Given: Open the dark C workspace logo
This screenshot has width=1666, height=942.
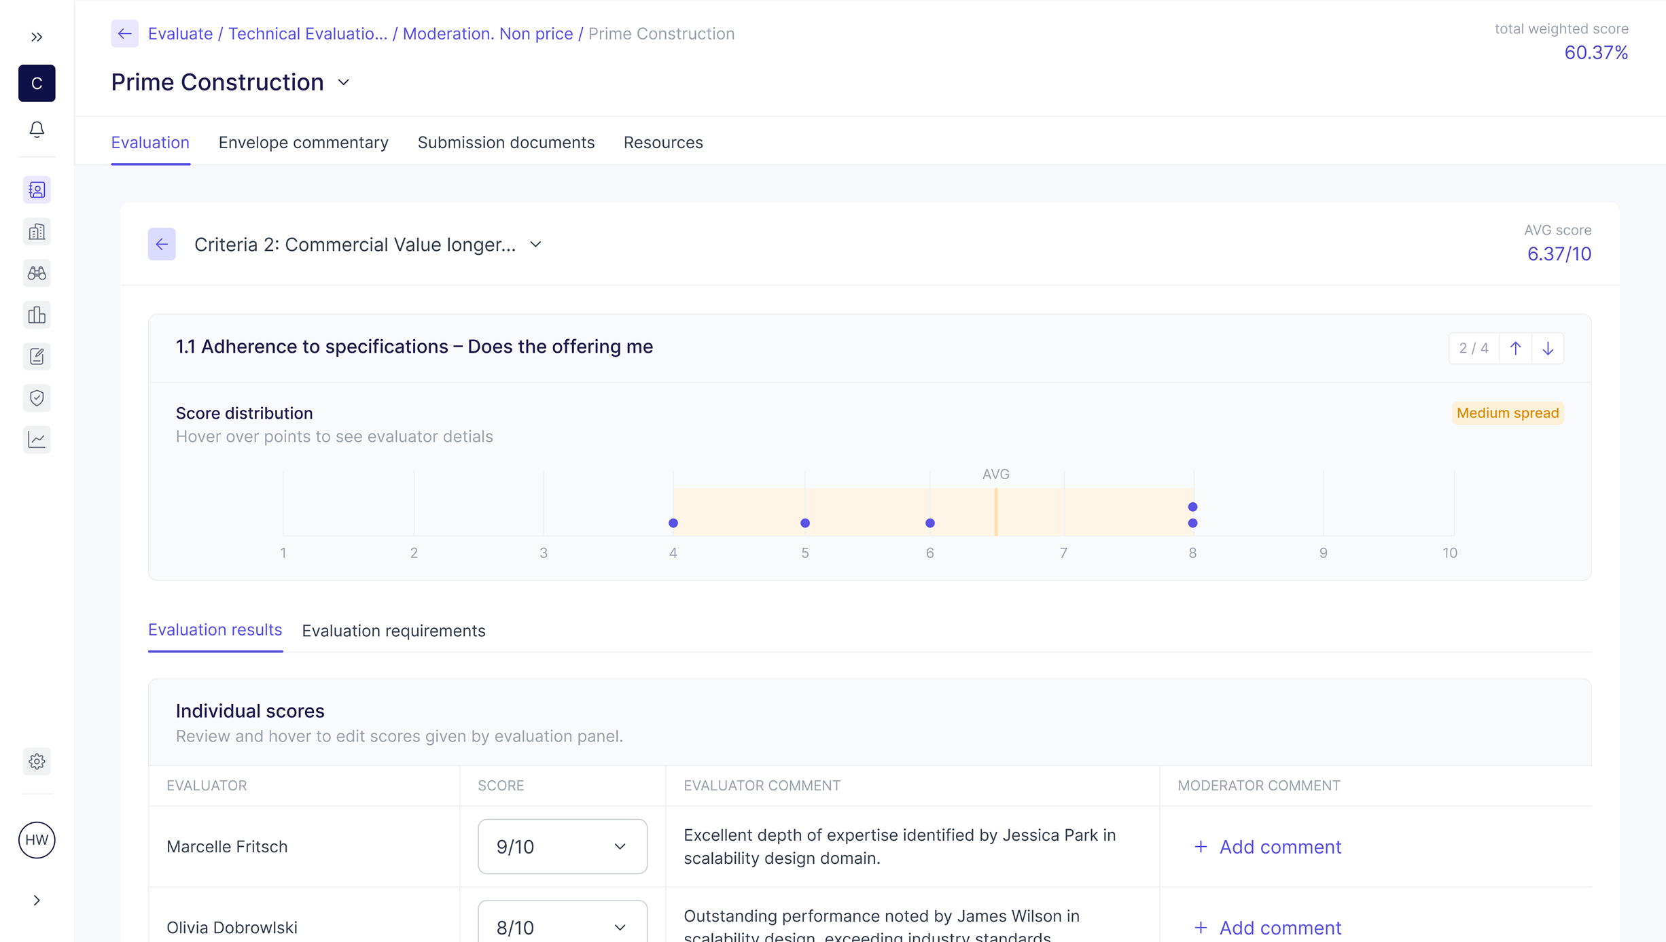Looking at the screenshot, I should [x=37, y=83].
